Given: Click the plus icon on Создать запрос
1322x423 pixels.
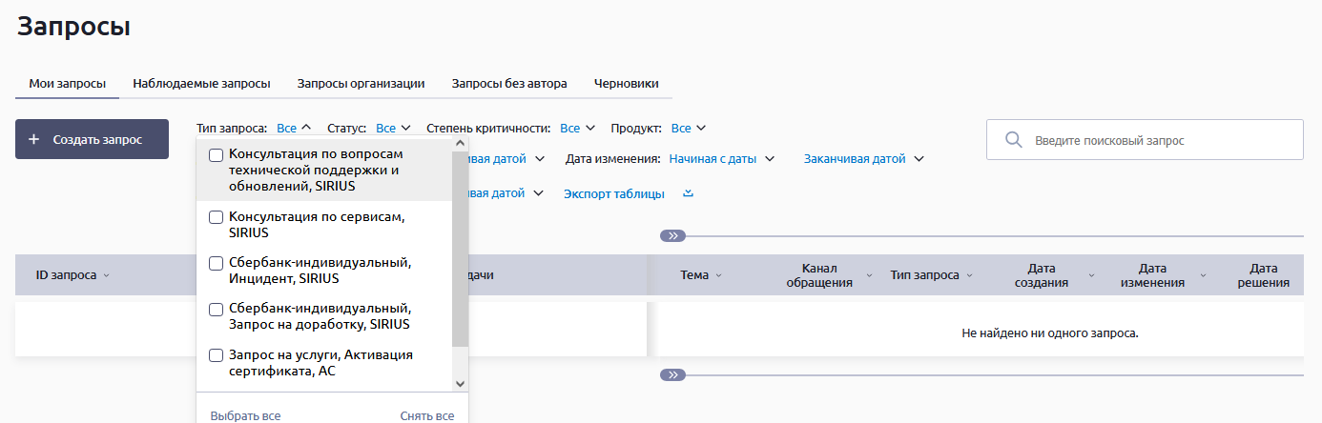Looking at the screenshot, I should click(34, 139).
